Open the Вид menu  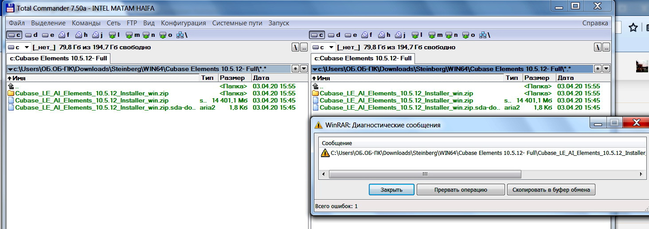coord(149,23)
